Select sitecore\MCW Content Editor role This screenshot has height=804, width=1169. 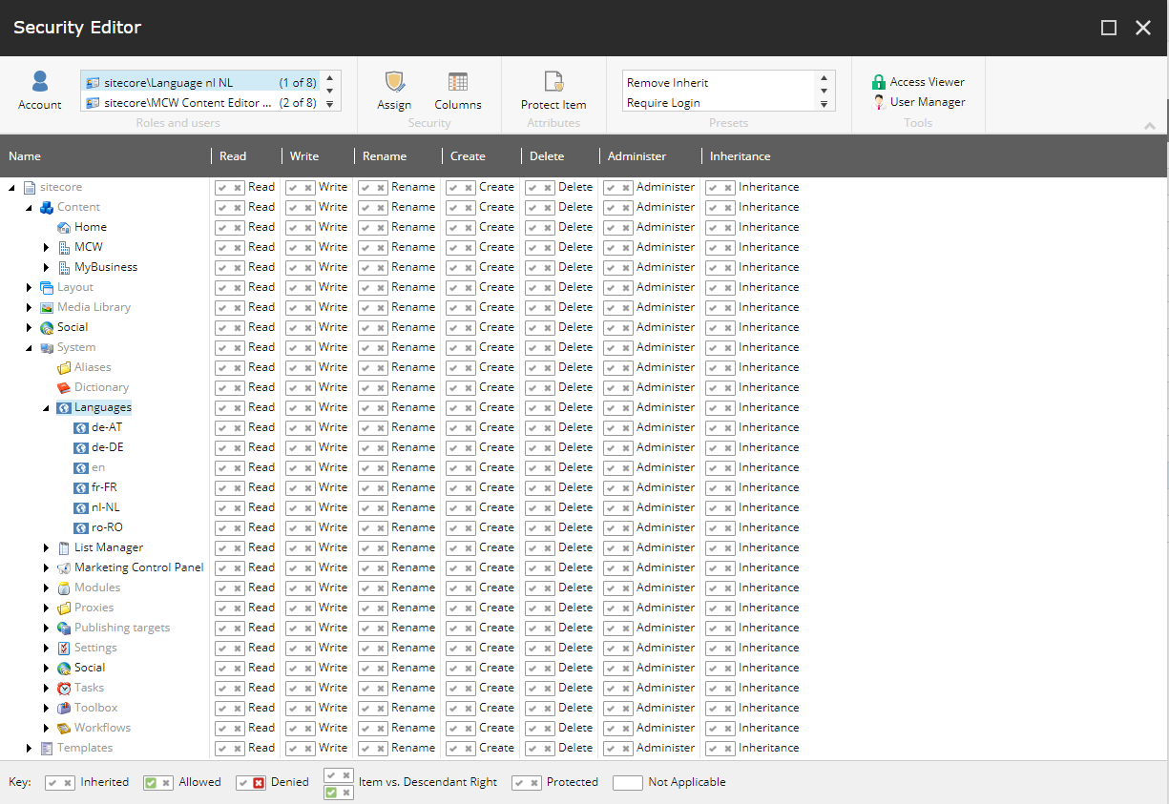pos(200,103)
